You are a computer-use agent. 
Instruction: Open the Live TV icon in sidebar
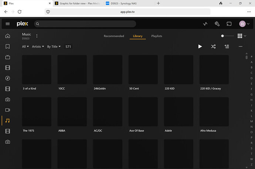point(7,57)
